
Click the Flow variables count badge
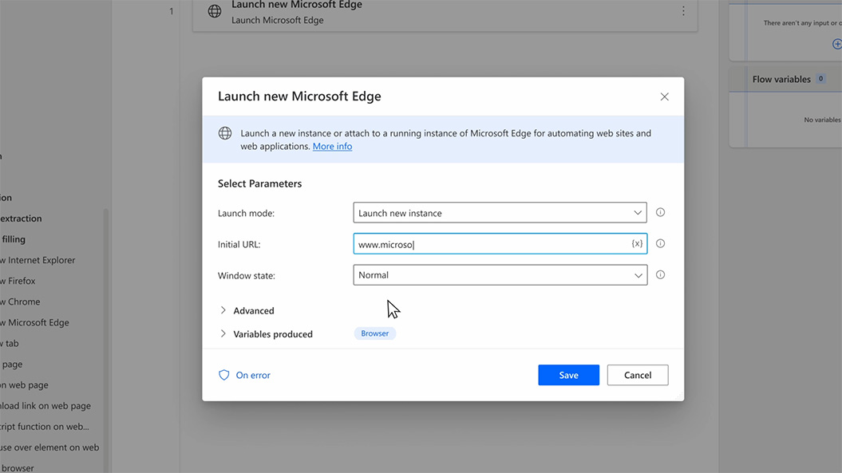[x=820, y=79]
